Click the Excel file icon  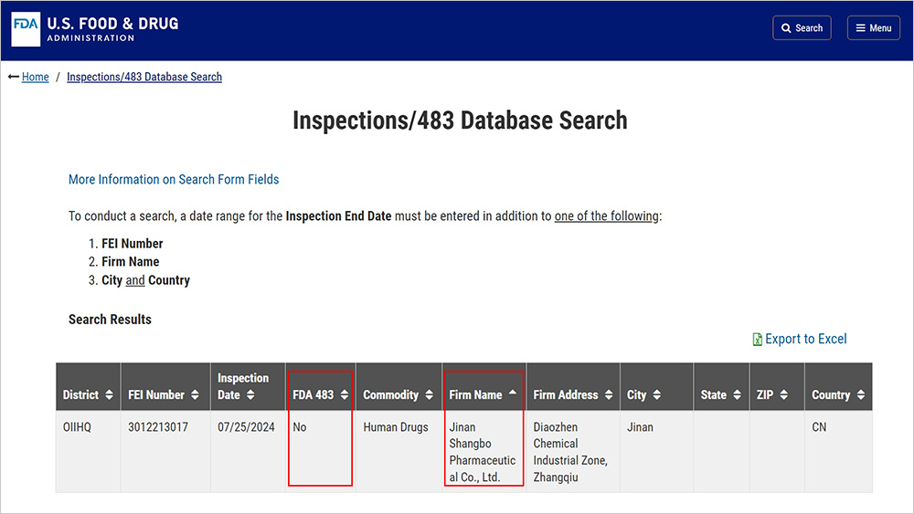click(x=757, y=340)
